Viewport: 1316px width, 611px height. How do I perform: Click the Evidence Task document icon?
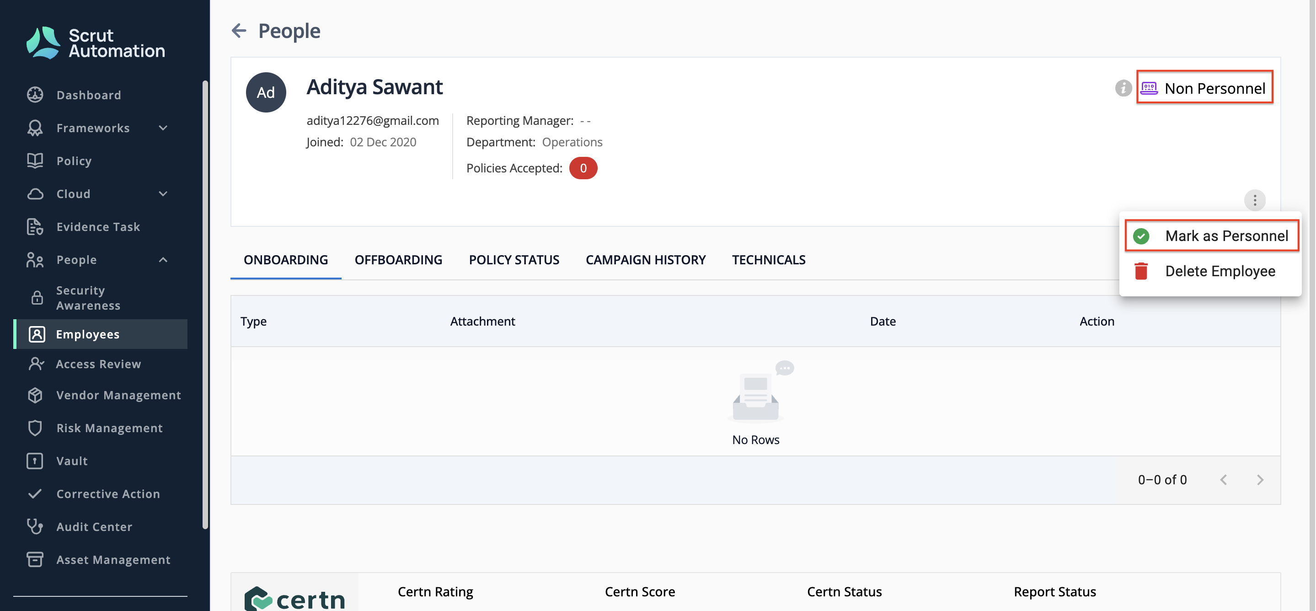point(35,226)
